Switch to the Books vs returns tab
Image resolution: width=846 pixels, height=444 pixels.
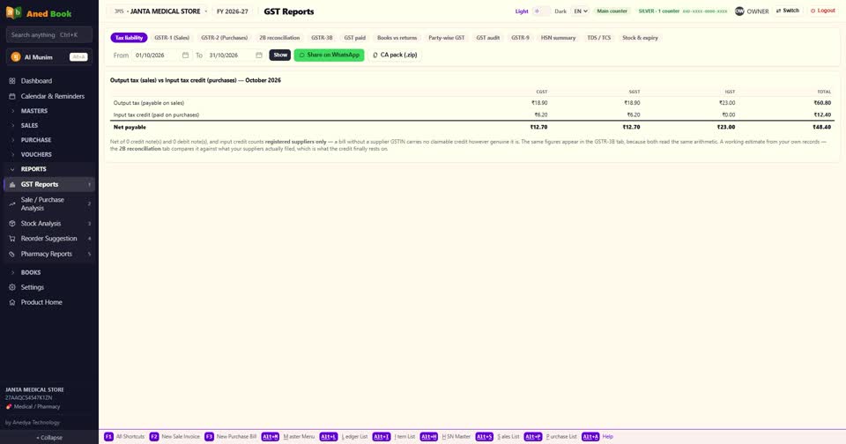pyautogui.click(x=397, y=38)
